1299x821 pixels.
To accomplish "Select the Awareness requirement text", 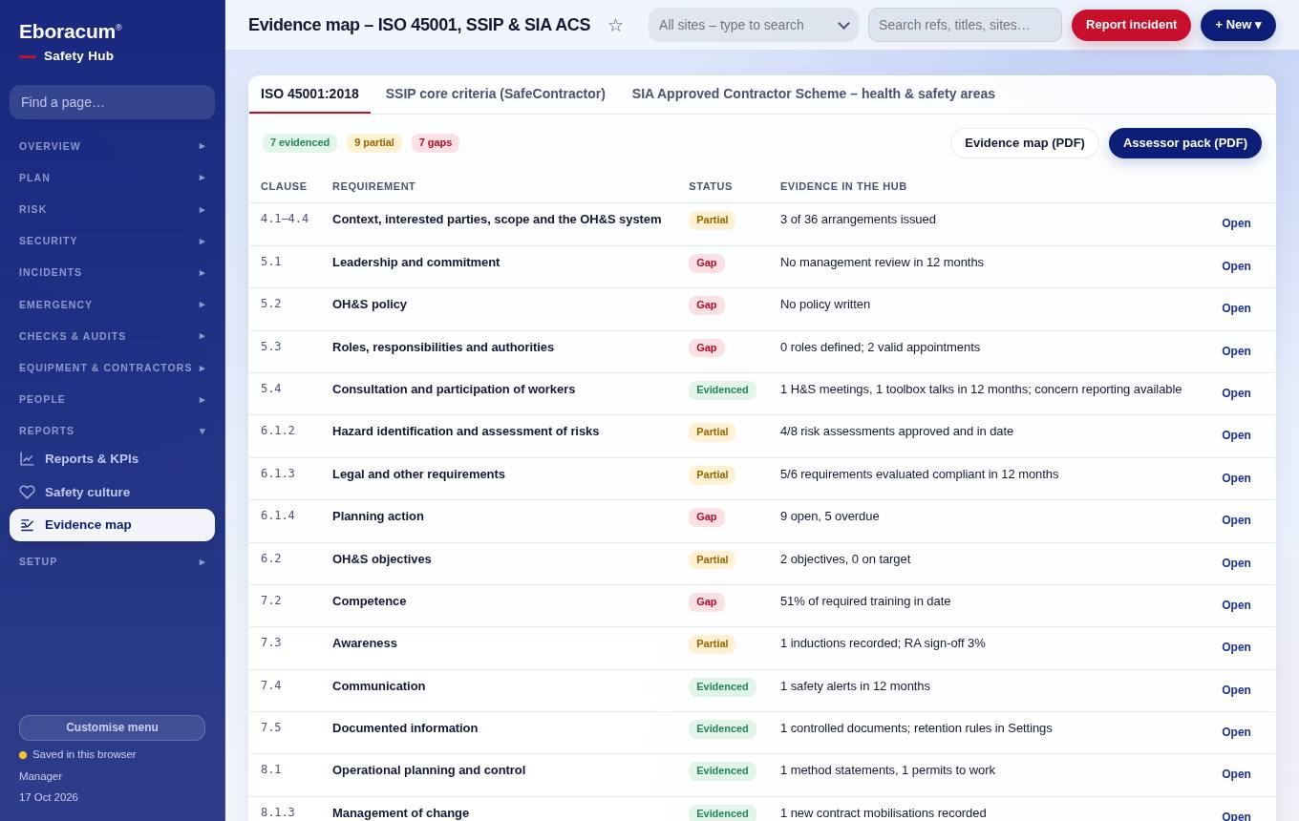I will tap(365, 643).
